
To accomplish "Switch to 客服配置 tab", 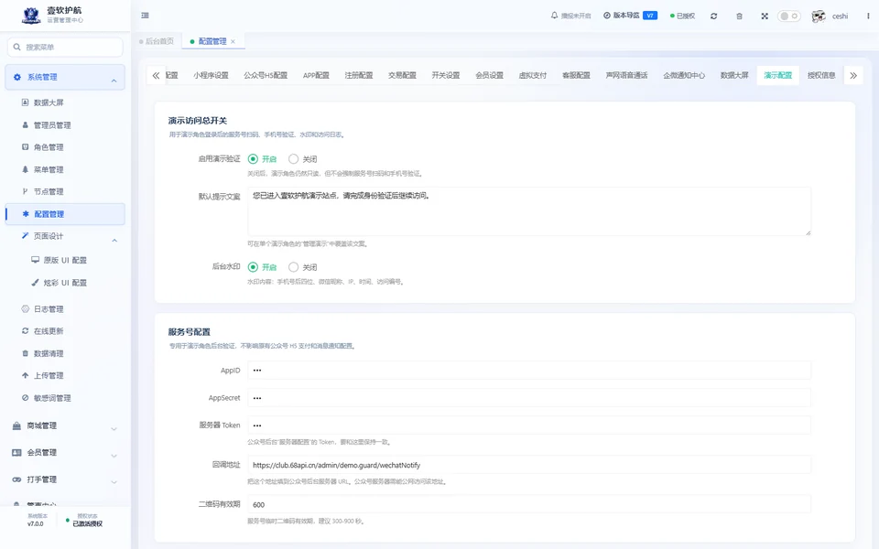I will coord(576,75).
